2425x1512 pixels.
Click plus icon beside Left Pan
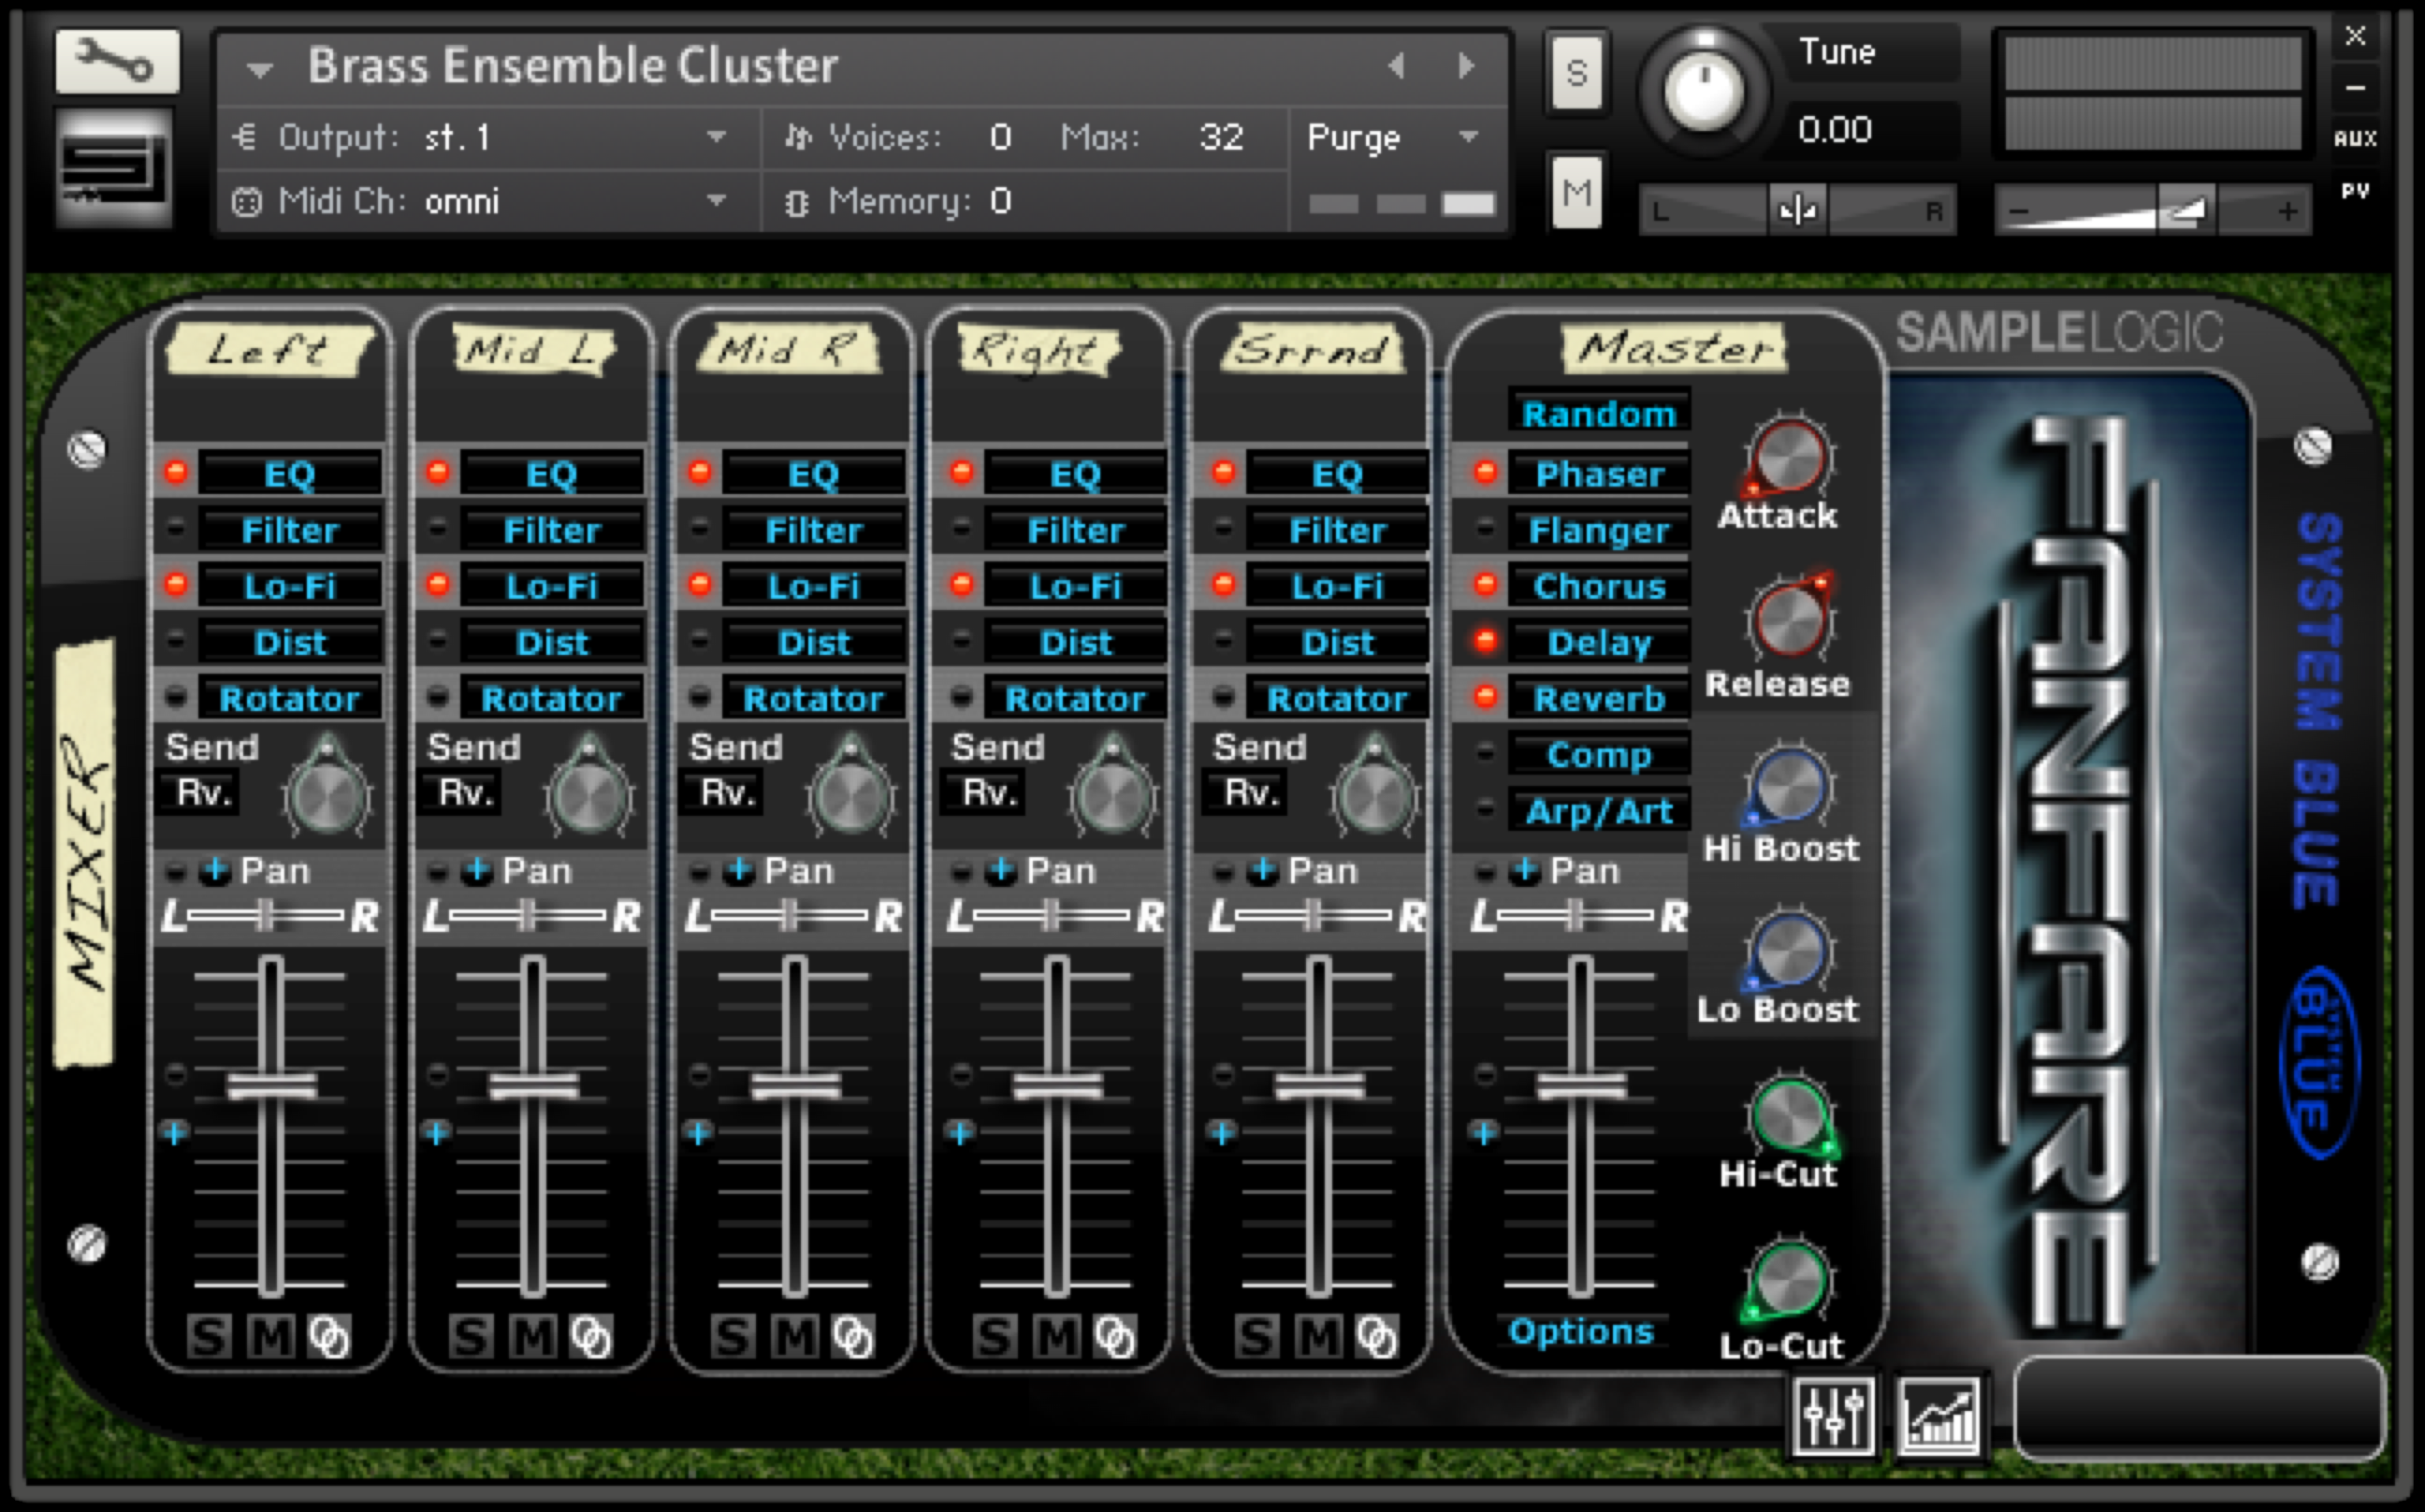pyautogui.click(x=214, y=870)
